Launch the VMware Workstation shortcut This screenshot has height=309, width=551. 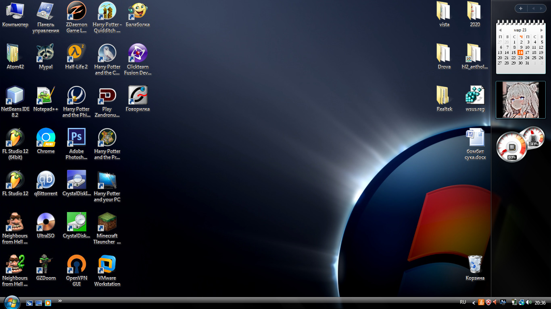click(107, 265)
